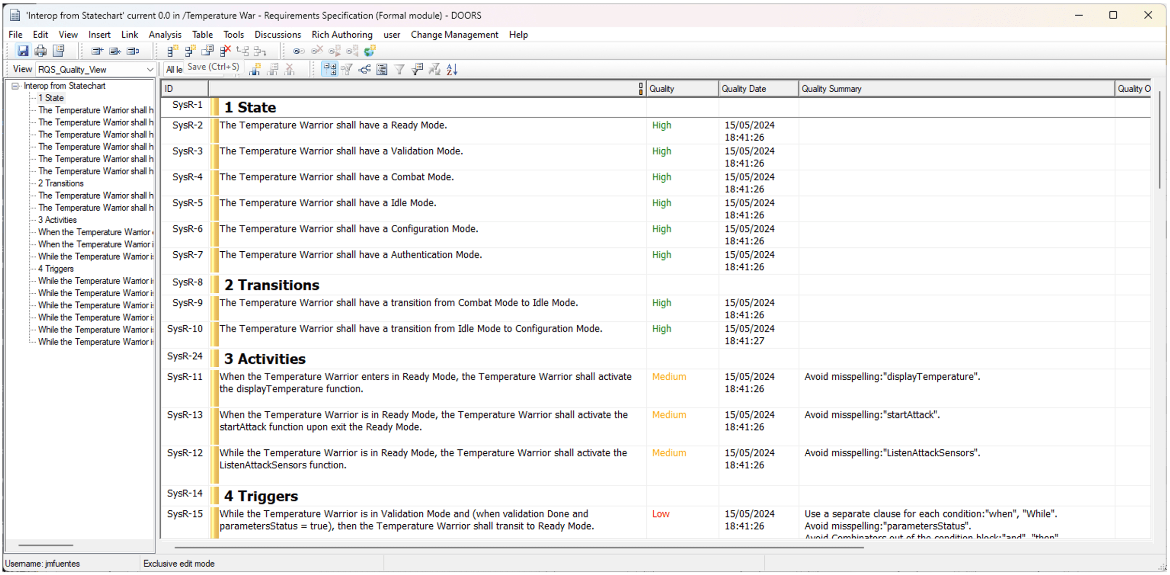Image resolution: width=1170 pixels, height=575 pixels.
Task: Select '3 Activities' in the module tree
Action: click(57, 220)
